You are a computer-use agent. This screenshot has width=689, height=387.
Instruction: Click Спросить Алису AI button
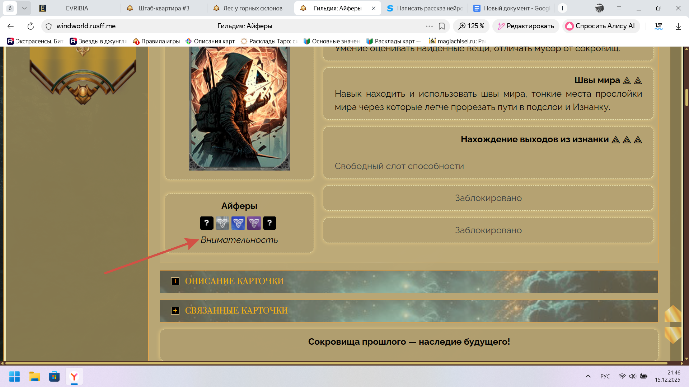[x=601, y=26]
